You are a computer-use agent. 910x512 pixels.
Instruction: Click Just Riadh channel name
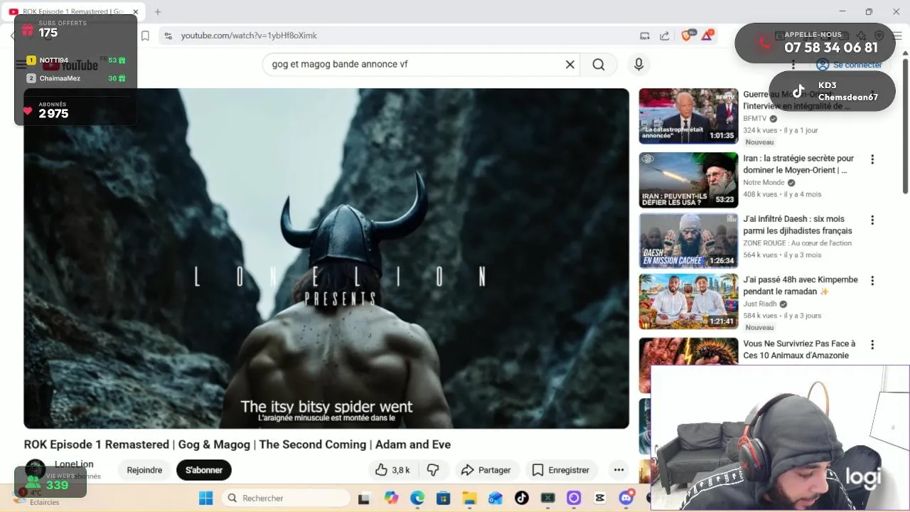[x=760, y=304]
